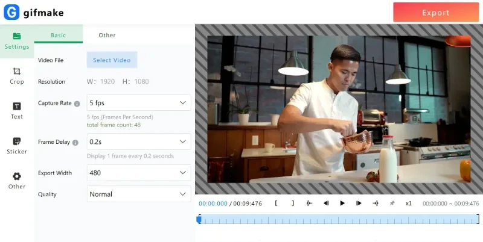
Task: Click the resolution width value 1920
Action: (x=107, y=82)
